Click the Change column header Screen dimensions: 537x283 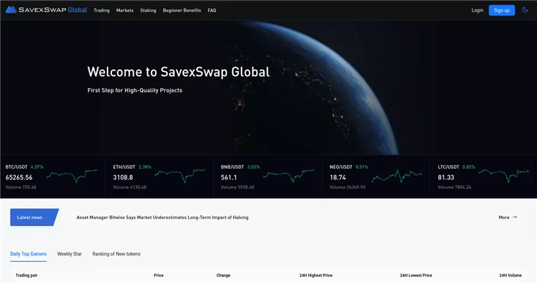pos(224,276)
